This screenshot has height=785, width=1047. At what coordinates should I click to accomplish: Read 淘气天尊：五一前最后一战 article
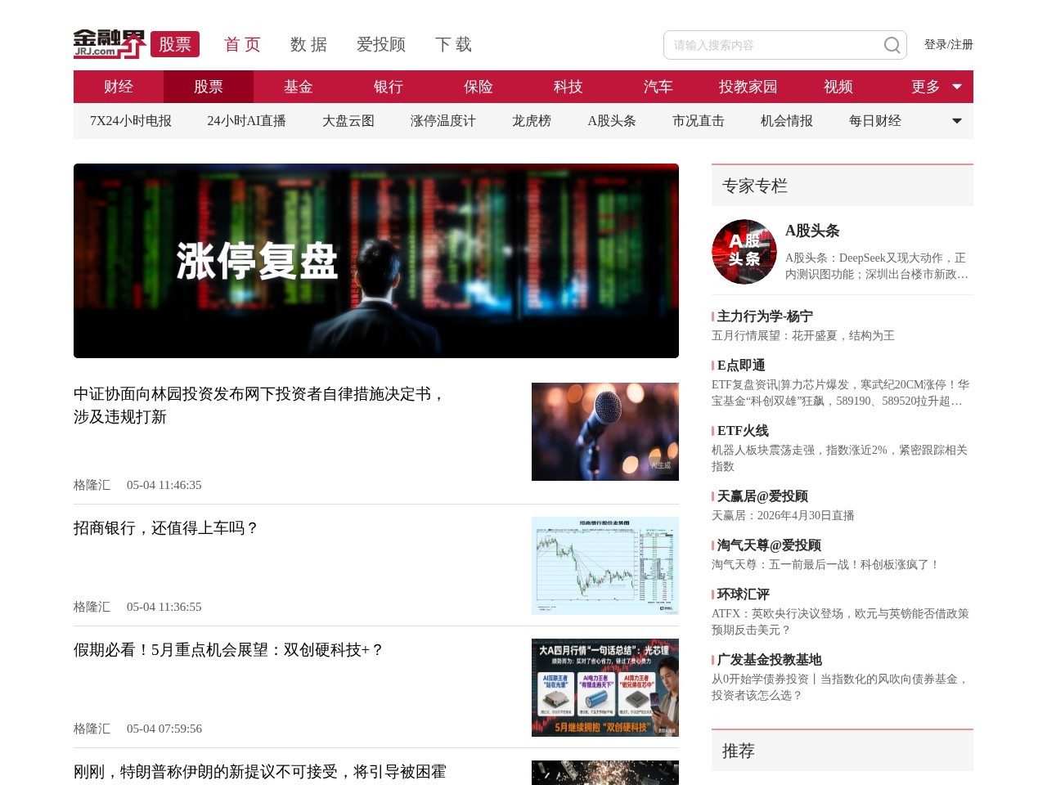coord(826,565)
